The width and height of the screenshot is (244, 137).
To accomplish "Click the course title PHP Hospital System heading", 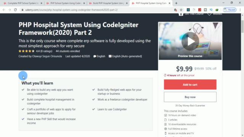I will [x=79, y=29].
